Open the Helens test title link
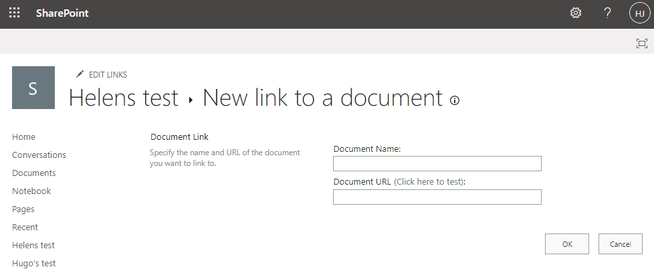 pos(124,98)
